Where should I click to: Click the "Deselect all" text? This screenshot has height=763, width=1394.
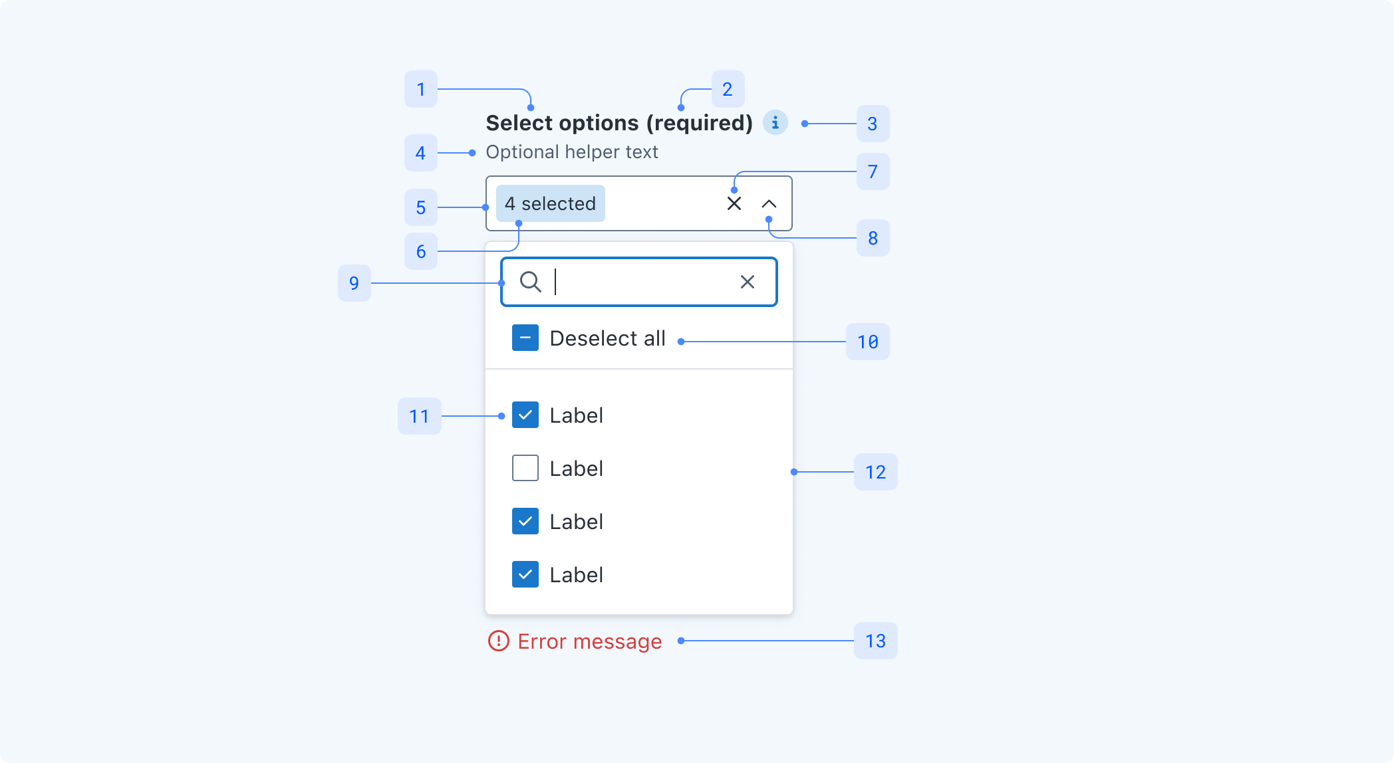[x=607, y=338]
